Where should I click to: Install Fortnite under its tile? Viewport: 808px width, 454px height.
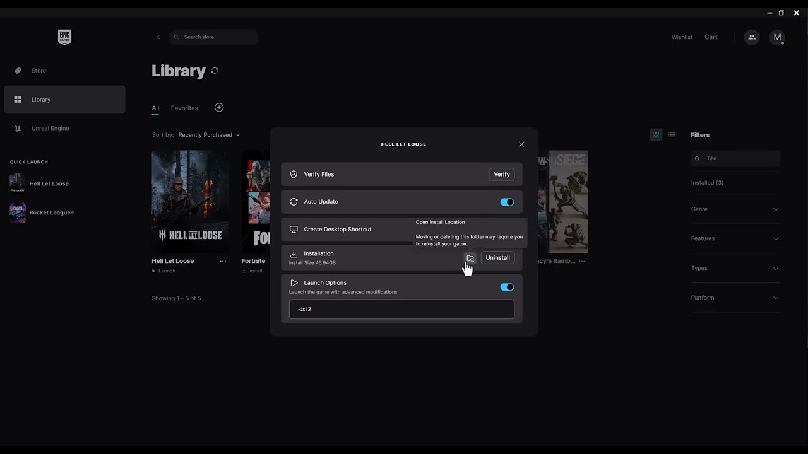[x=252, y=271]
